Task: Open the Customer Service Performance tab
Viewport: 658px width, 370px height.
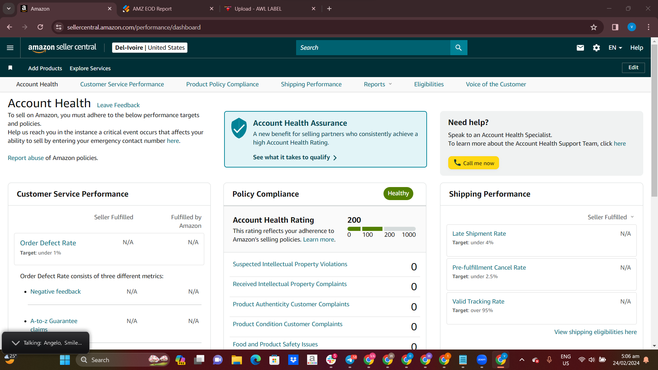Action: [x=122, y=84]
